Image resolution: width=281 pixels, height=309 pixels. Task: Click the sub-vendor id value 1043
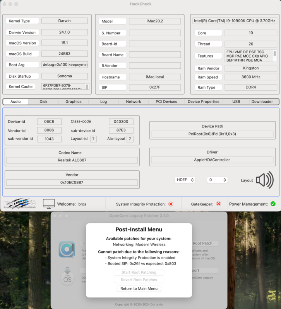click(x=49, y=139)
